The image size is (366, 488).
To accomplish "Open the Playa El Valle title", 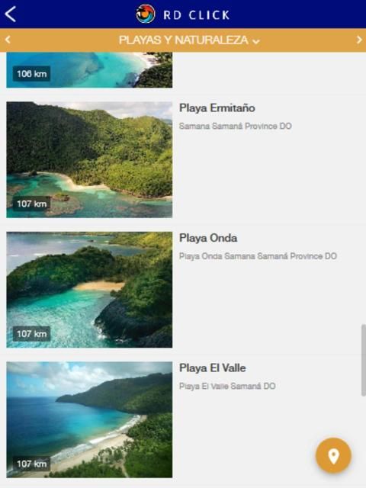I will pos(212,368).
